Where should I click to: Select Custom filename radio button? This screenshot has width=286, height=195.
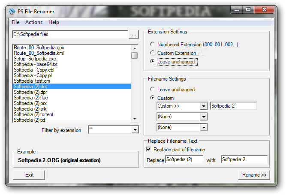pyautogui.click(x=153, y=98)
